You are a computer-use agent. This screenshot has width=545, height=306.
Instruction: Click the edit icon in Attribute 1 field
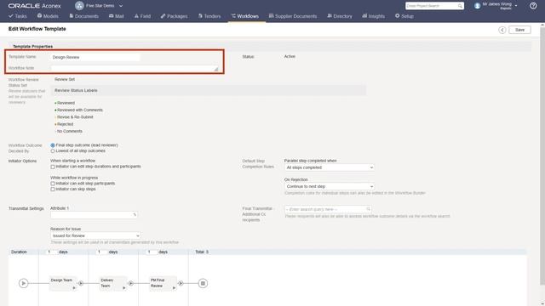tap(135, 215)
